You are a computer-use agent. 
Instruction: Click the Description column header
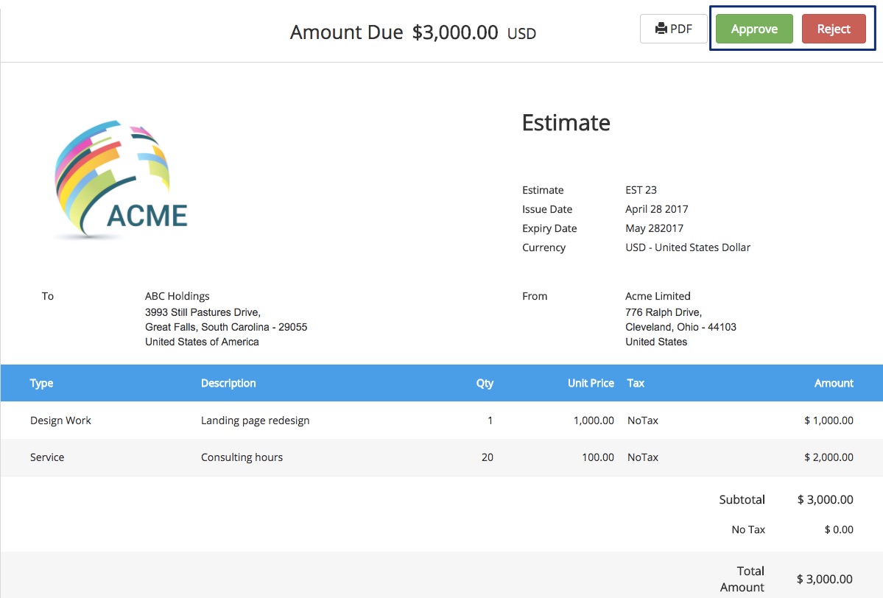point(228,383)
